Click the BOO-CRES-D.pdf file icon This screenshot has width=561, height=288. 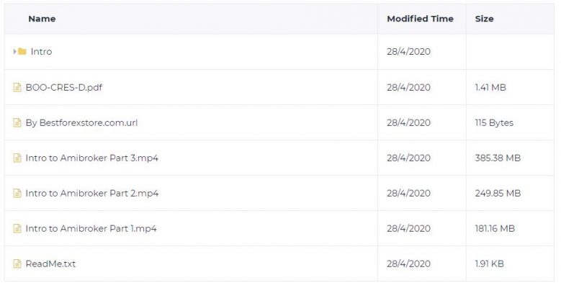17,87
